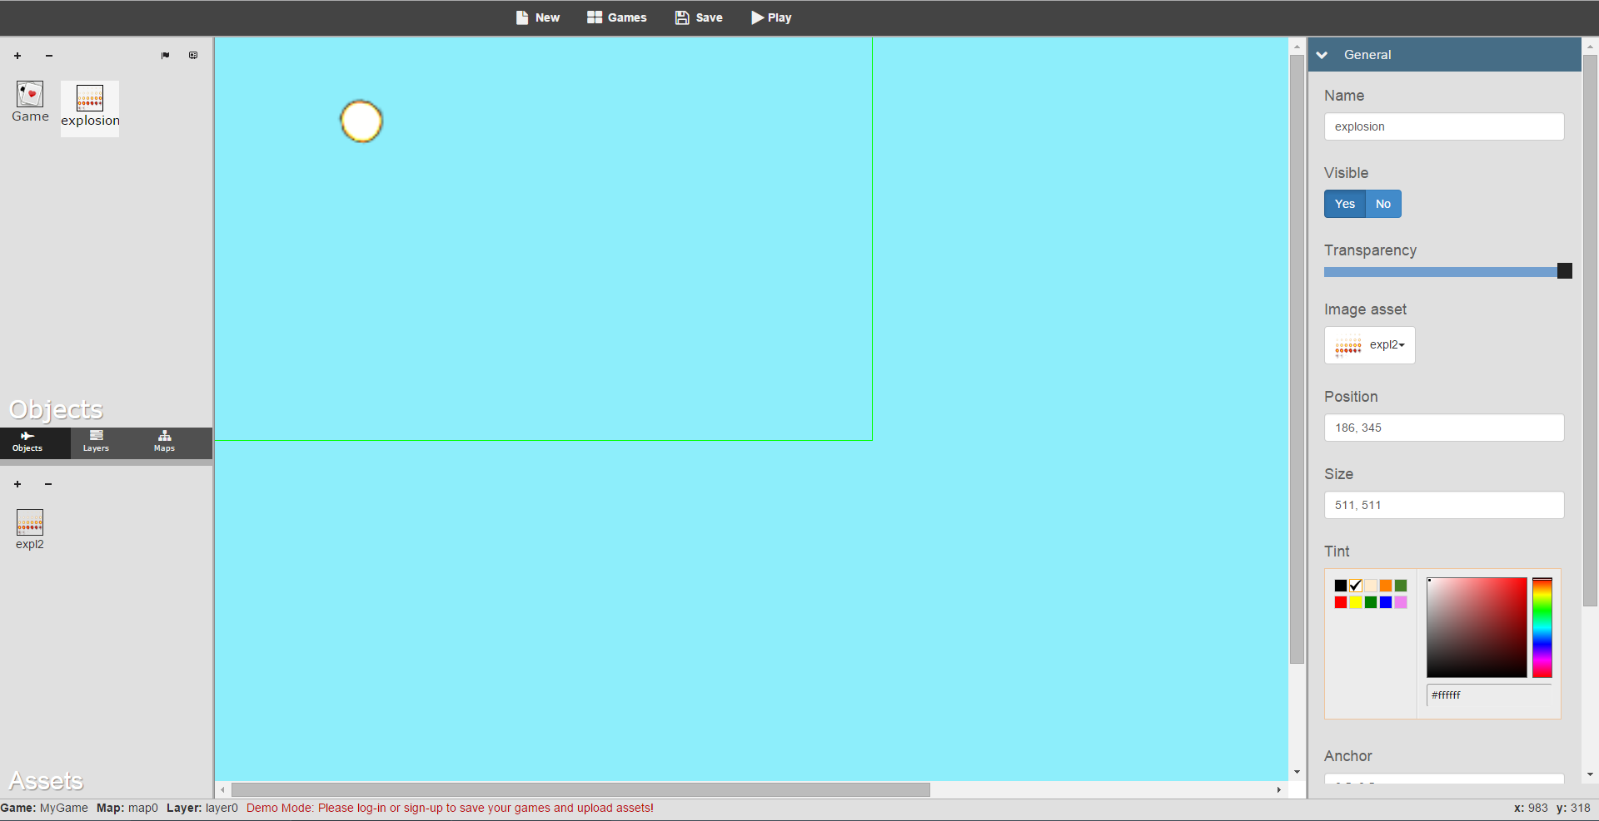Switch to the Maps tab

point(164,442)
